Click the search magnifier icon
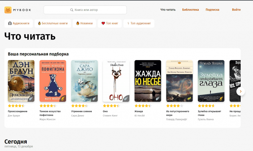 72,10
